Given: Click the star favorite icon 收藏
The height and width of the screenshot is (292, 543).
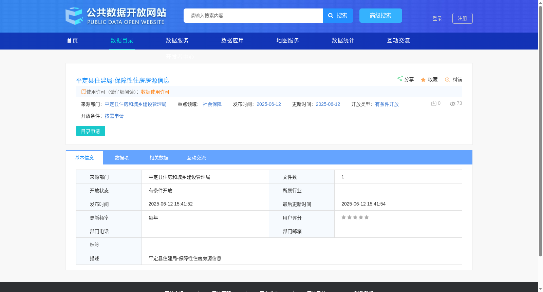Looking at the screenshot, I should point(423,80).
